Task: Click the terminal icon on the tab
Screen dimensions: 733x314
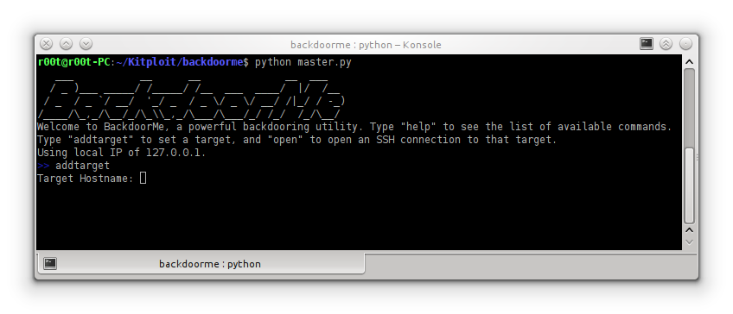Action: 50,263
